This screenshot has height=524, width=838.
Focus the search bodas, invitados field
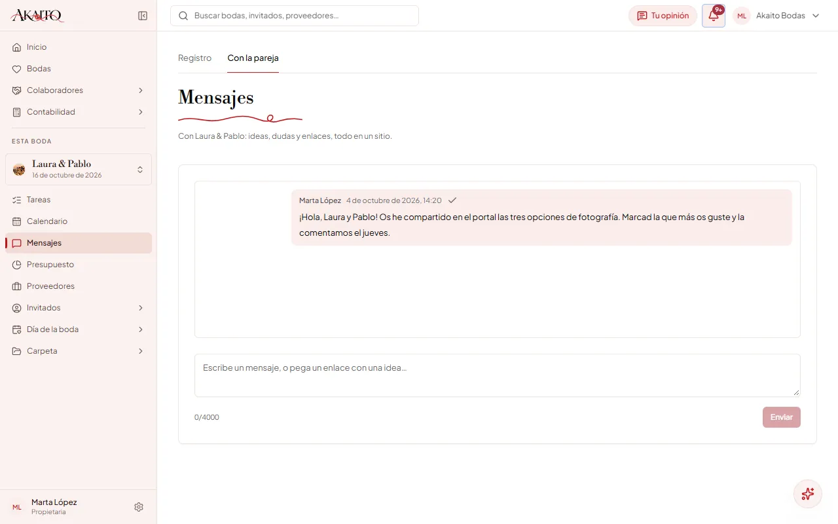click(295, 16)
